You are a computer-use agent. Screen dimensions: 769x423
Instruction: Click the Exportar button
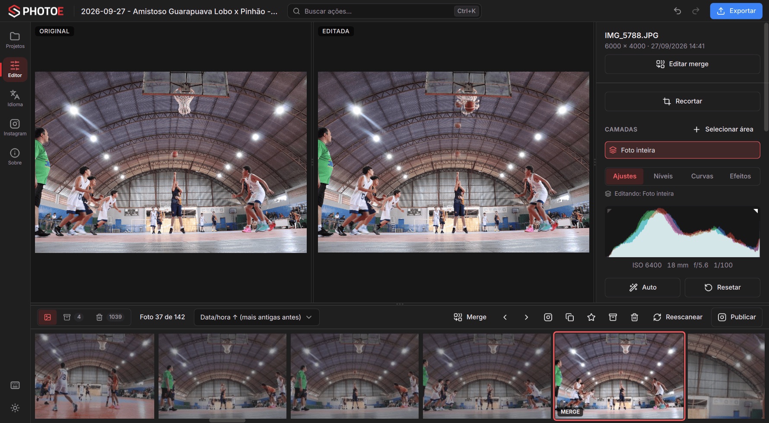[x=736, y=11]
